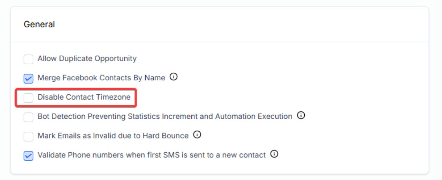Click the Hard Bounce option label text
The height and width of the screenshot is (180, 442).
113,135
